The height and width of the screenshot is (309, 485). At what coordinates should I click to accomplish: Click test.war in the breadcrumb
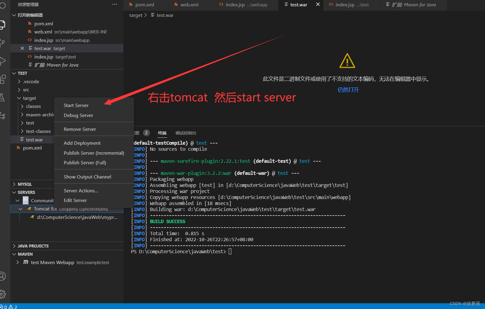point(165,15)
